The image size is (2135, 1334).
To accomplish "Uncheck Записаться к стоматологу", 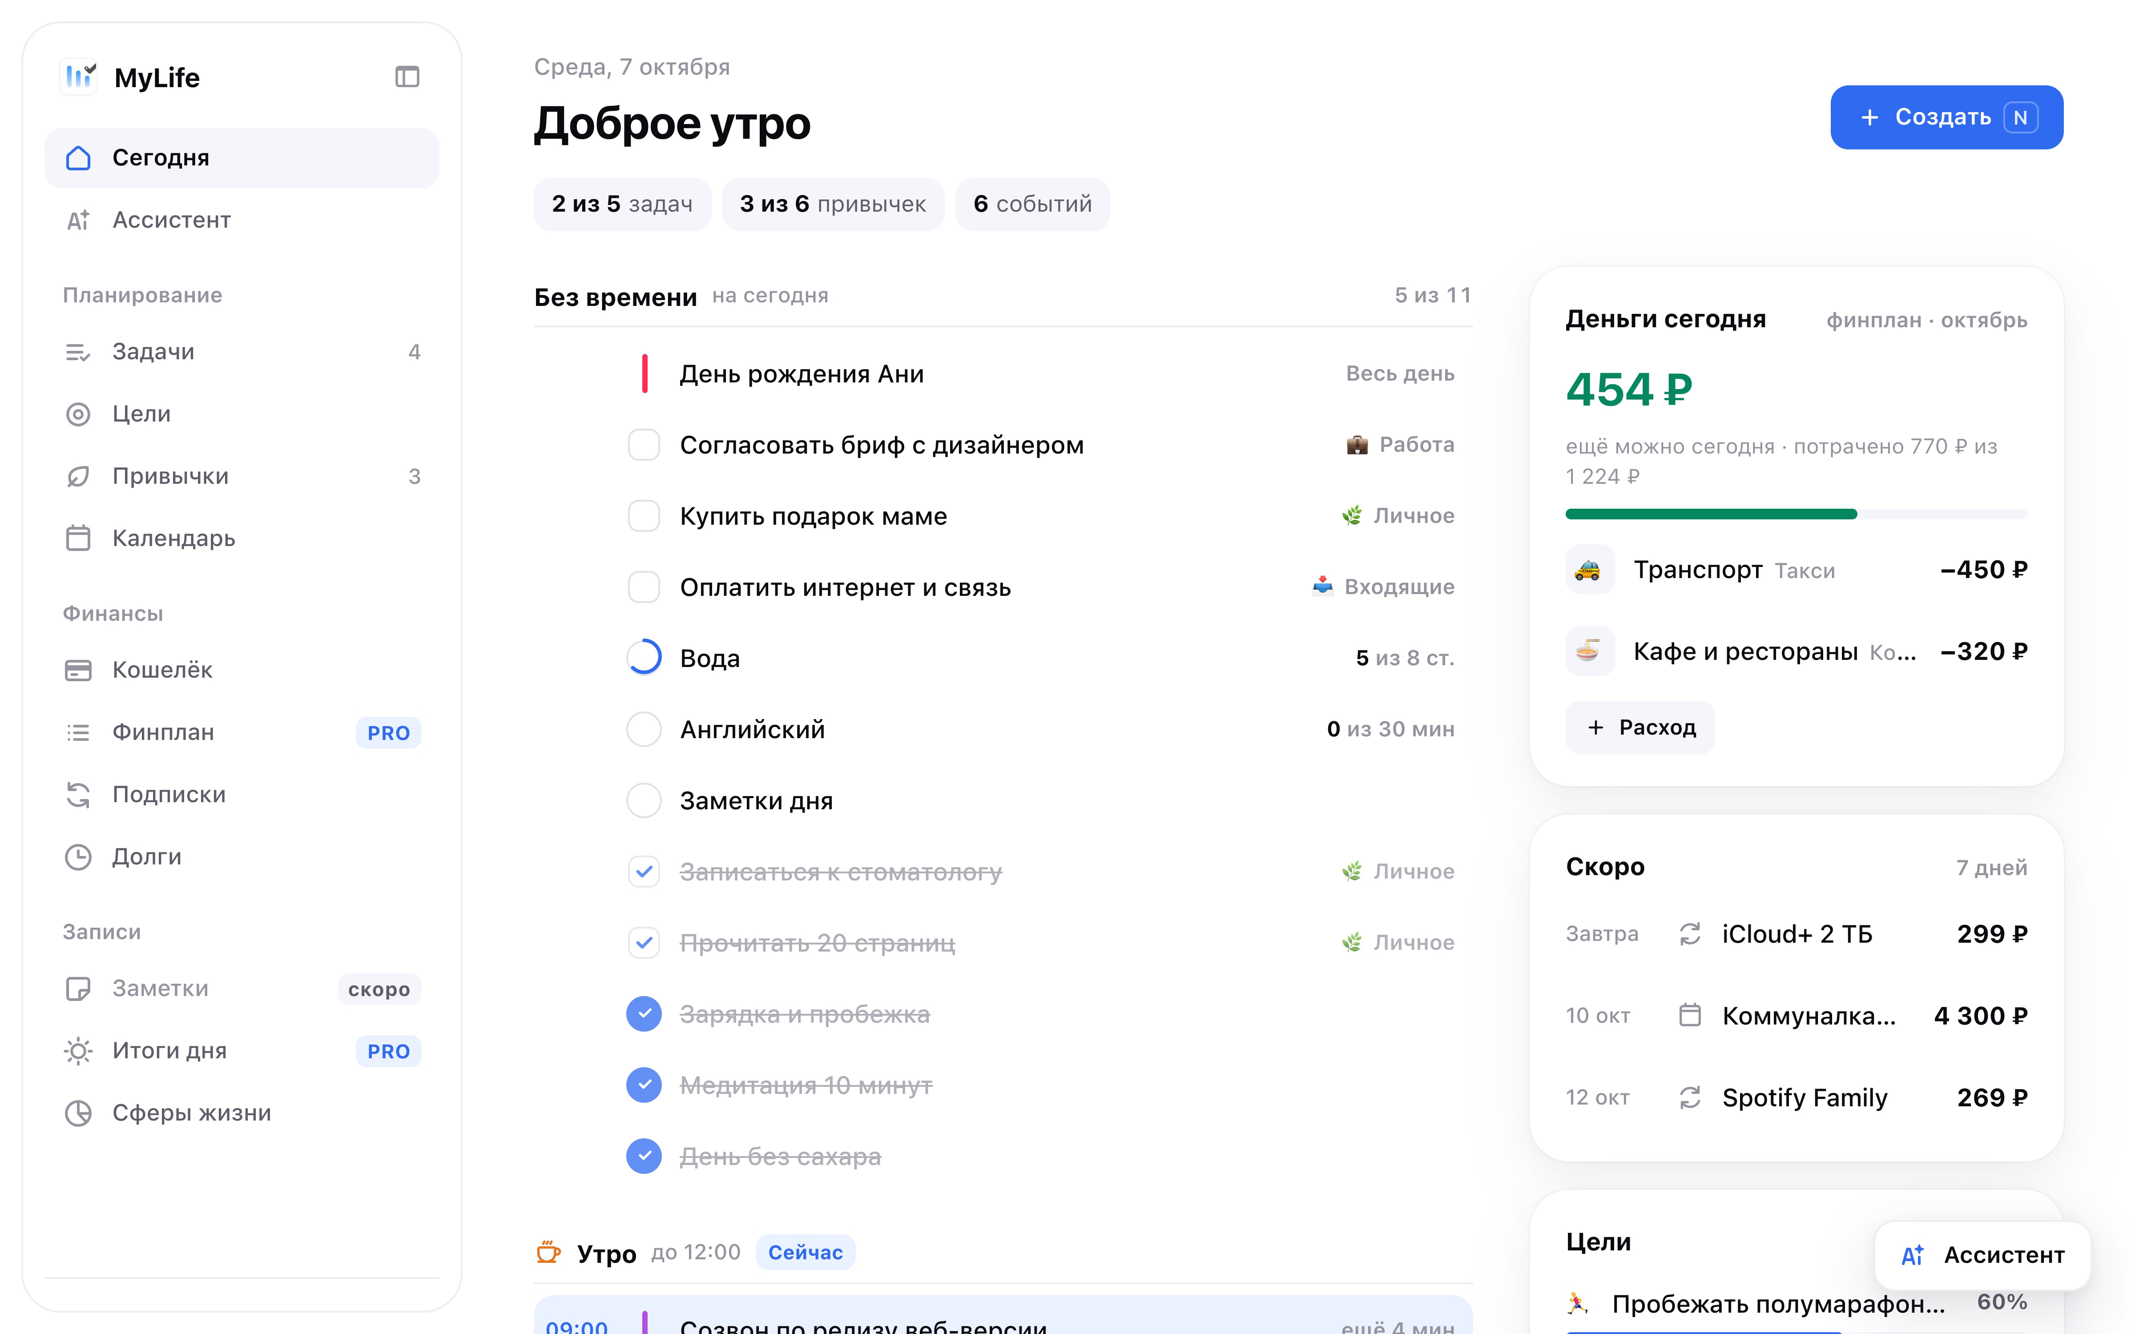I will click(644, 872).
